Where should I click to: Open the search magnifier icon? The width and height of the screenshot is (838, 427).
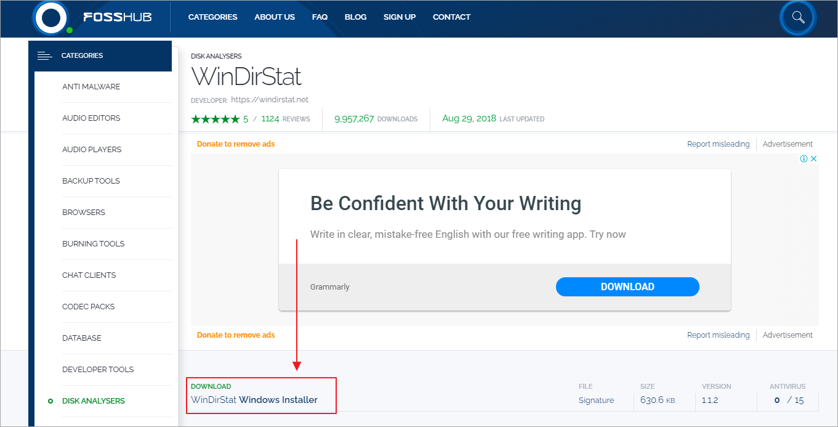799,17
